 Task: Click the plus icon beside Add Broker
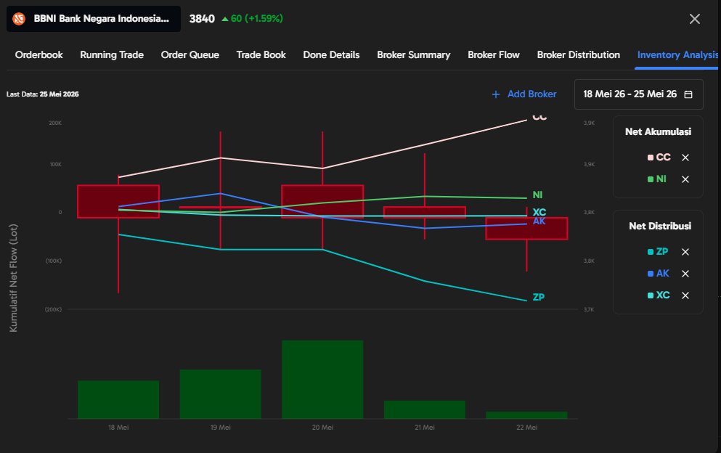tap(496, 94)
